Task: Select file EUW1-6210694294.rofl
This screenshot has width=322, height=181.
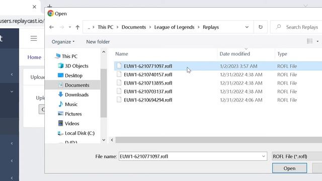Action: pyautogui.click(x=148, y=100)
